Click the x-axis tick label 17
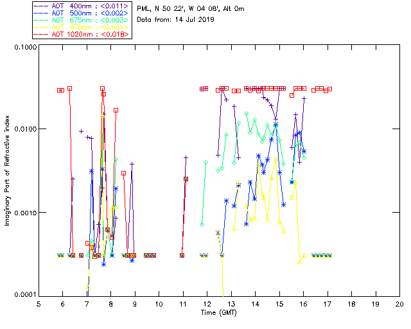The image size is (411, 329). tap(328, 304)
